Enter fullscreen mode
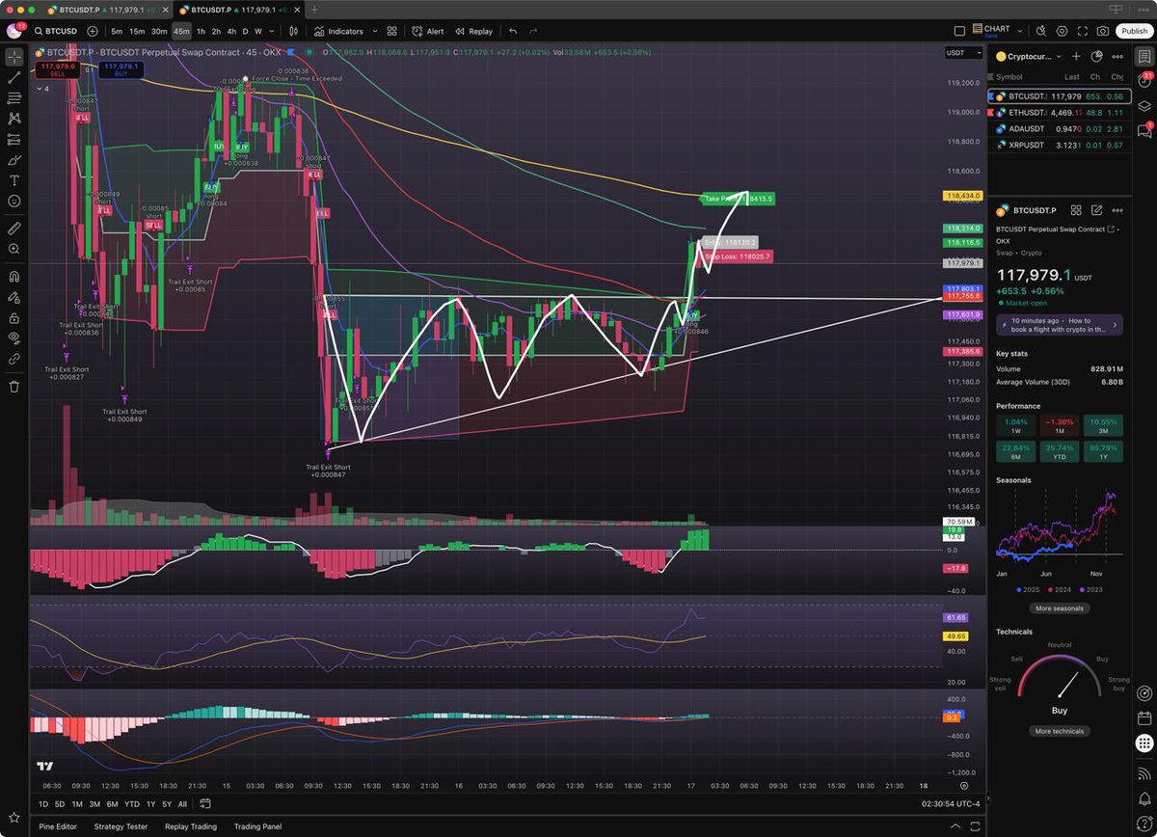 tap(1082, 31)
